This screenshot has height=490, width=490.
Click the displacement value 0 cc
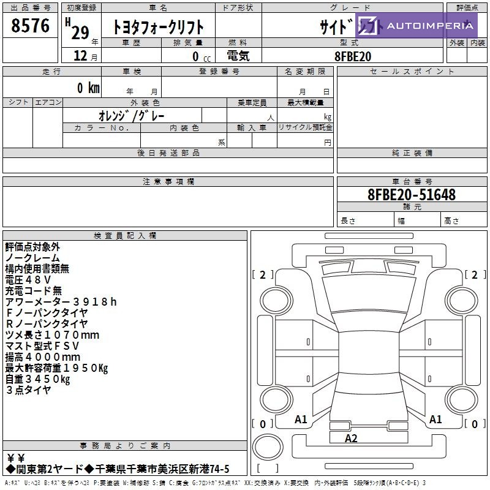pyautogui.click(x=202, y=57)
